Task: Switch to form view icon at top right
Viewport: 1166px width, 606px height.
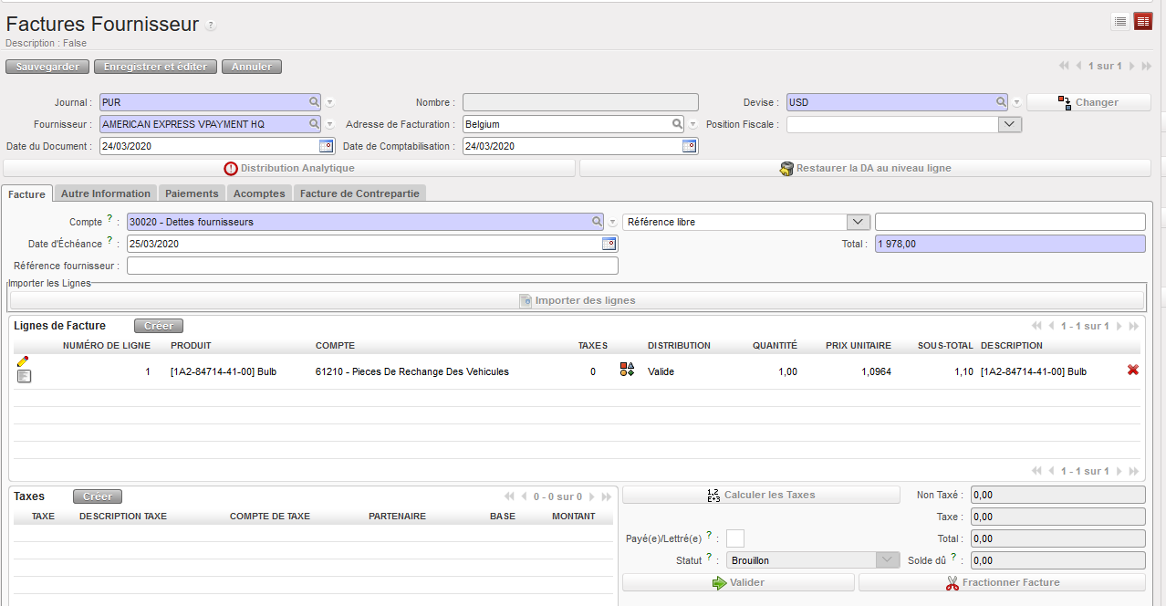Action: [1143, 22]
